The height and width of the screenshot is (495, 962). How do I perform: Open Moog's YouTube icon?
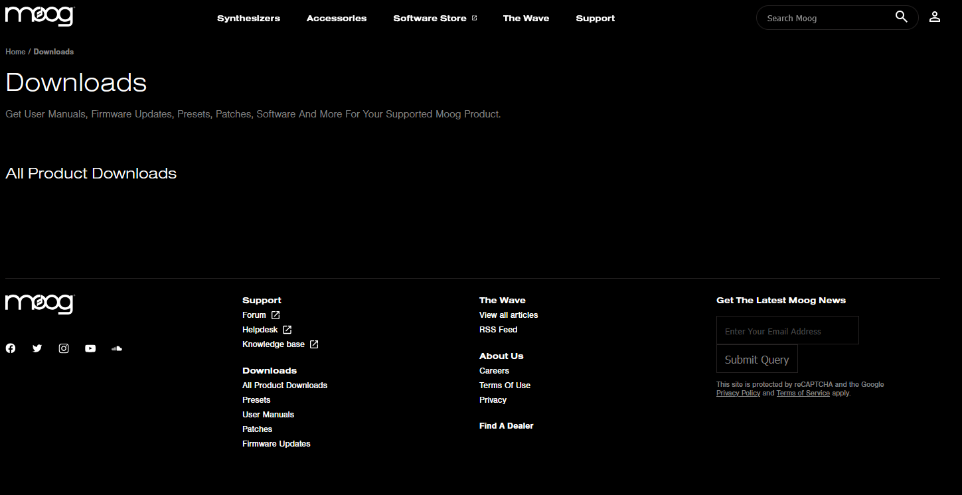point(90,348)
